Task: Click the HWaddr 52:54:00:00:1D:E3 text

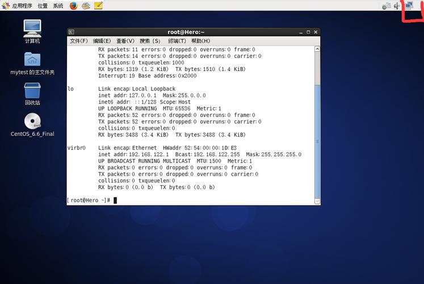Action: [x=200, y=148]
